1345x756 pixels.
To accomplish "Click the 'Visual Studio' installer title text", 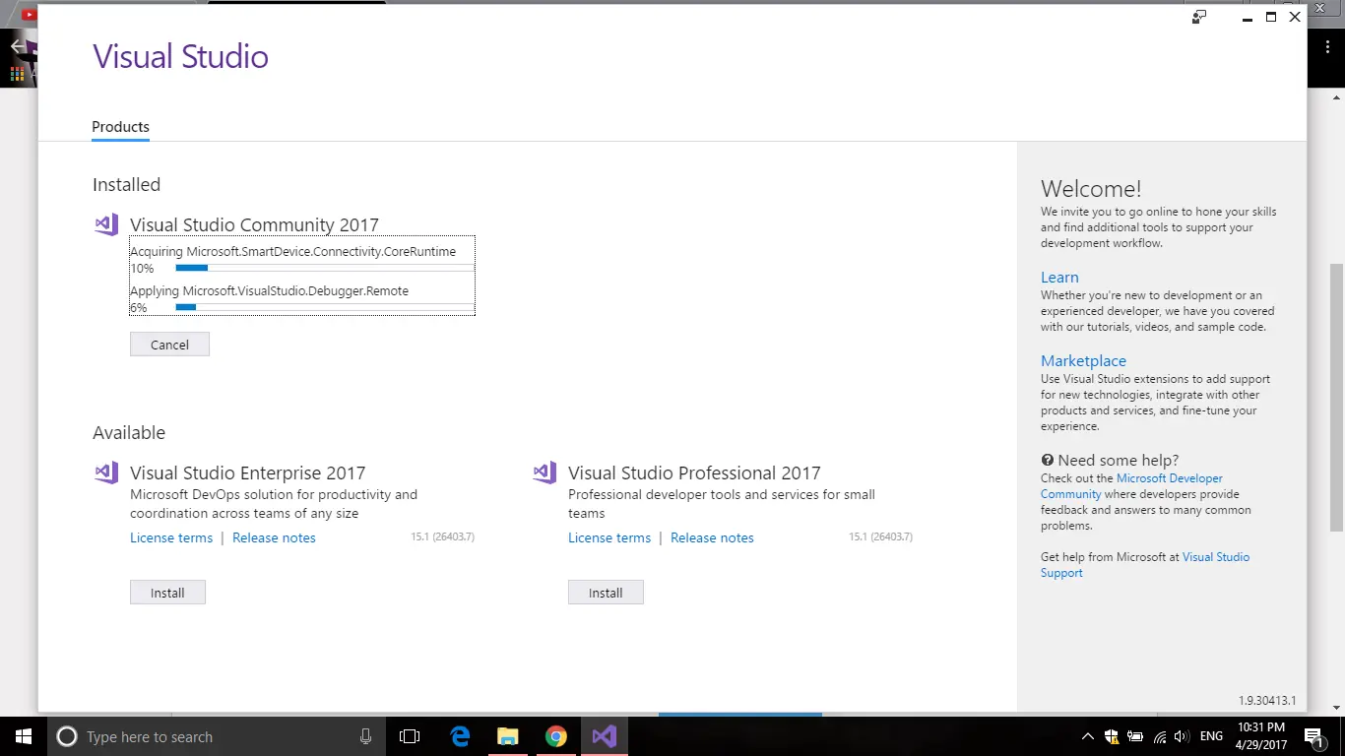I will pos(180,56).
